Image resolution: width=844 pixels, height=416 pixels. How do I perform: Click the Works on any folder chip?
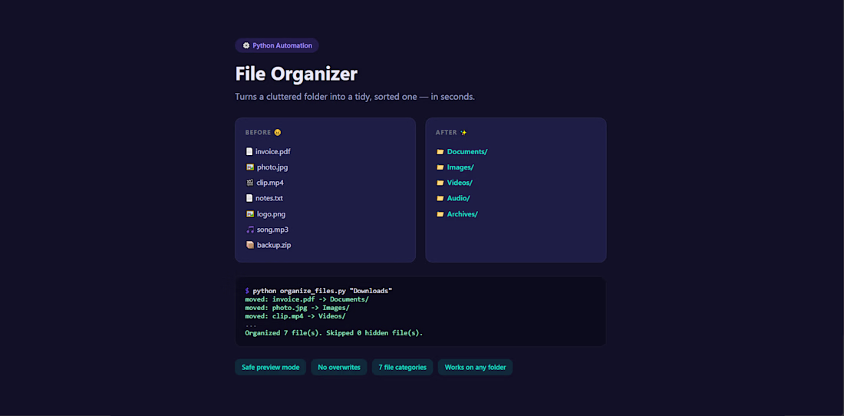475,368
